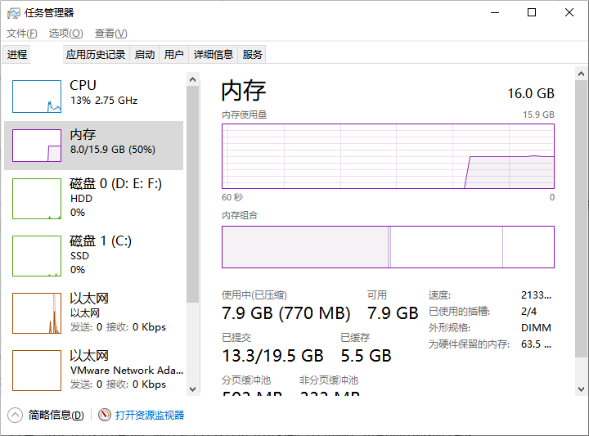589x436 pixels.
Task: Click the VMware Network Ada... label
Action: point(127,371)
